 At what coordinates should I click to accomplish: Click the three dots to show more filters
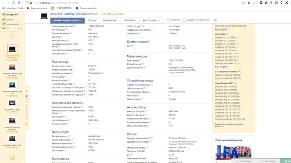(20, 29)
